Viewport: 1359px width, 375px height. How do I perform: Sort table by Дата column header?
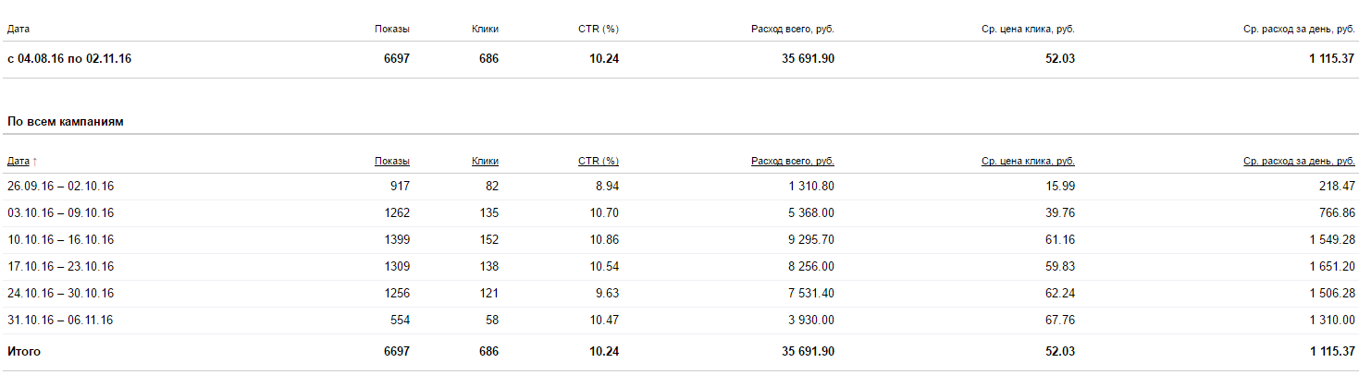tap(18, 161)
